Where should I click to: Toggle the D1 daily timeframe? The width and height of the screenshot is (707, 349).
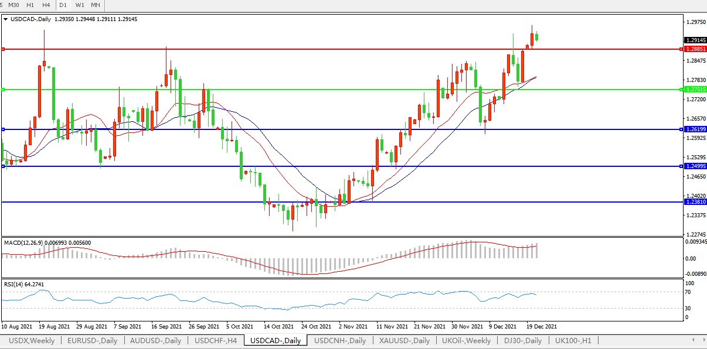pos(63,5)
